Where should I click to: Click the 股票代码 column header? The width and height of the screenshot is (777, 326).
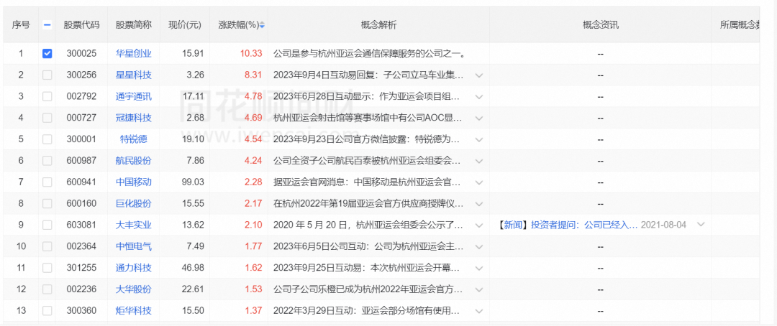point(81,25)
